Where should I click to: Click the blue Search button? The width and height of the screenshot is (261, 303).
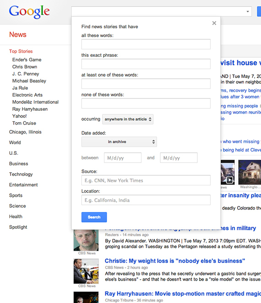pos(94,217)
